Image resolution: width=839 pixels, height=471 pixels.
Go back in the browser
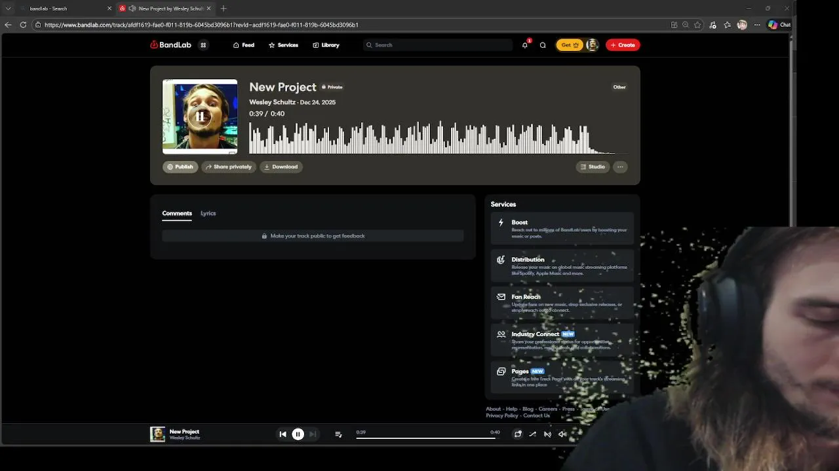tap(8, 25)
